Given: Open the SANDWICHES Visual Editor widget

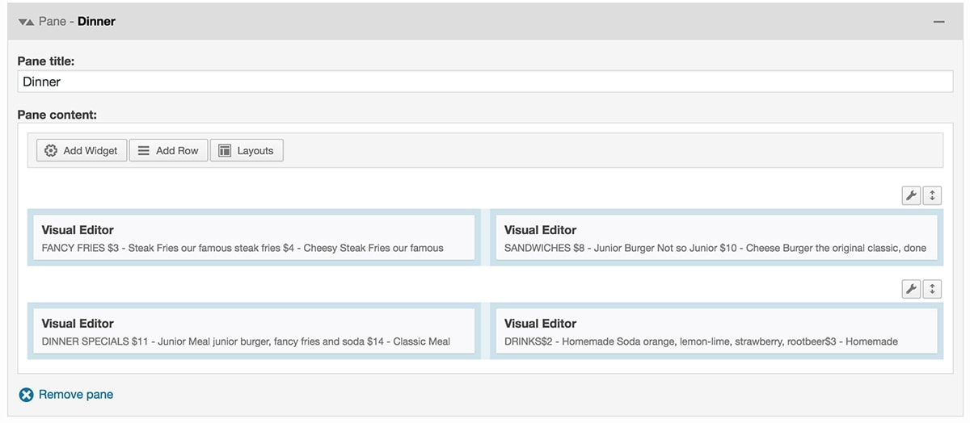Looking at the screenshot, I should tap(716, 237).
